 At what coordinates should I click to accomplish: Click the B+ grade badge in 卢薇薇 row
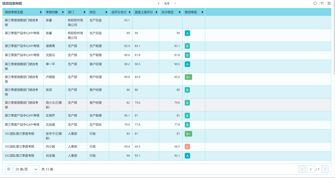click(x=188, y=77)
